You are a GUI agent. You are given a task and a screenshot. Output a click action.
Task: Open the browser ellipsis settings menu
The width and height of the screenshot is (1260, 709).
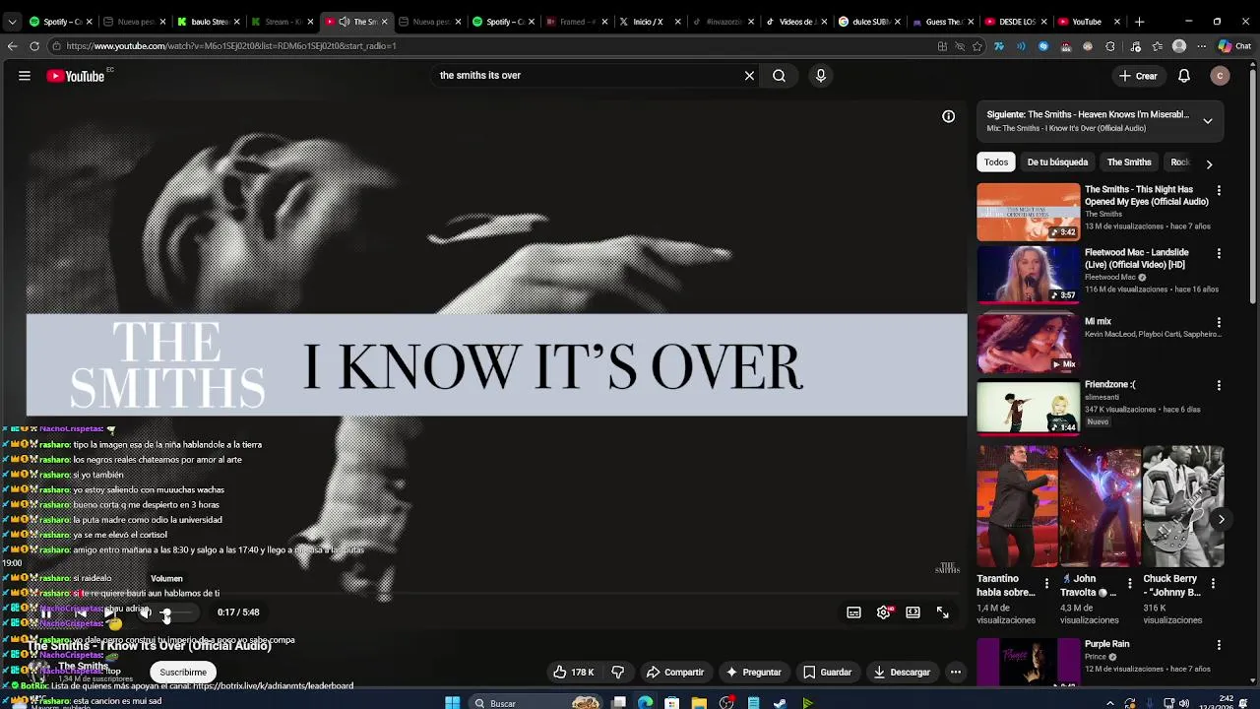click(1201, 46)
